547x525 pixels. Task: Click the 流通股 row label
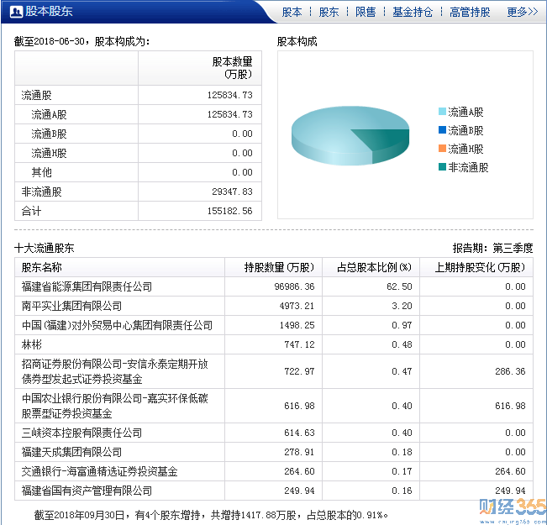pos(36,95)
